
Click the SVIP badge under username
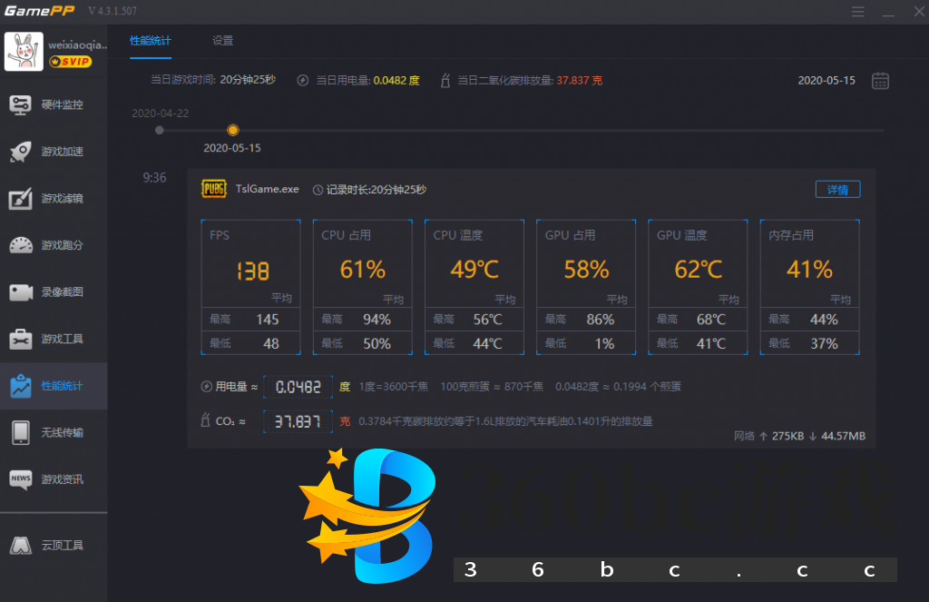coord(70,61)
